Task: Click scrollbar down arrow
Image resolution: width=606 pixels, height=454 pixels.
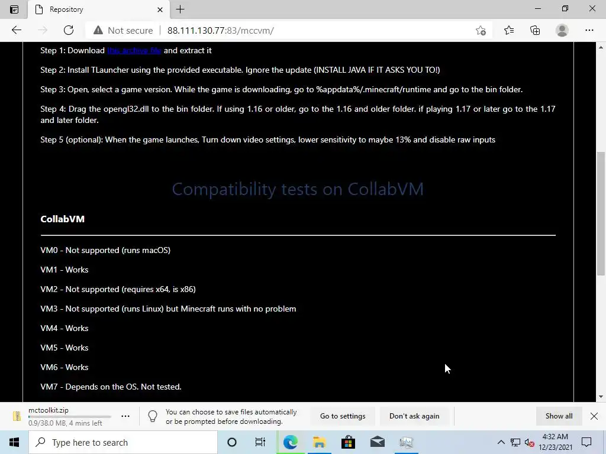Action: click(601, 397)
